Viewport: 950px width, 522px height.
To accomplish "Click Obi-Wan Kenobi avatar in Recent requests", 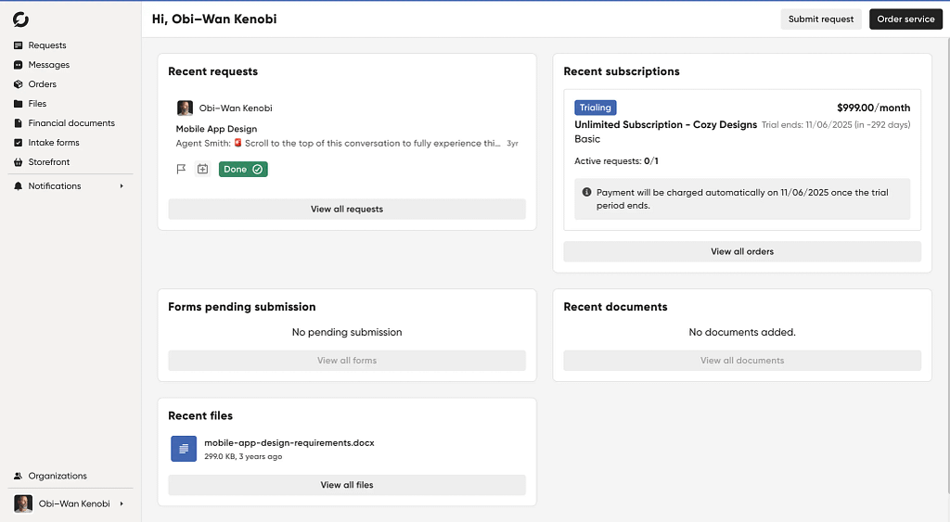I will pyautogui.click(x=185, y=108).
